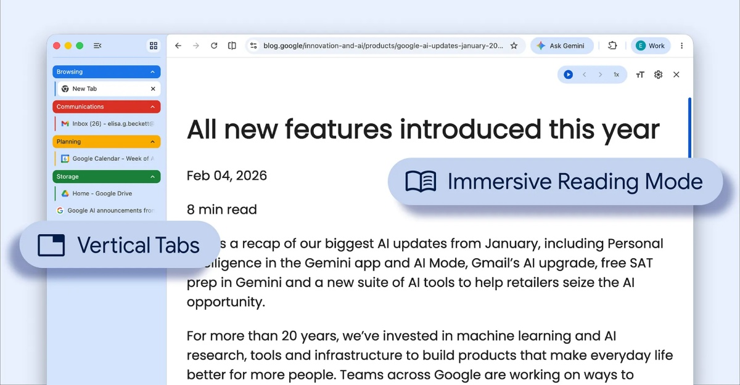Change playback speed using the 1x control
The height and width of the screenshot is (385, 740).
(x=615, y=74)
